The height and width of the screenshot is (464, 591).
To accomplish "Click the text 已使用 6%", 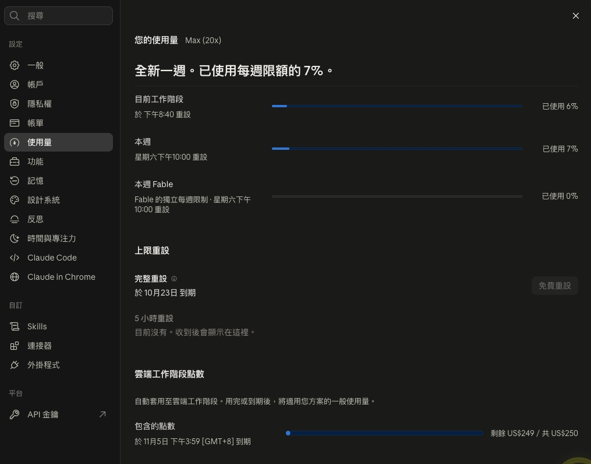I will tap(560, 106).
